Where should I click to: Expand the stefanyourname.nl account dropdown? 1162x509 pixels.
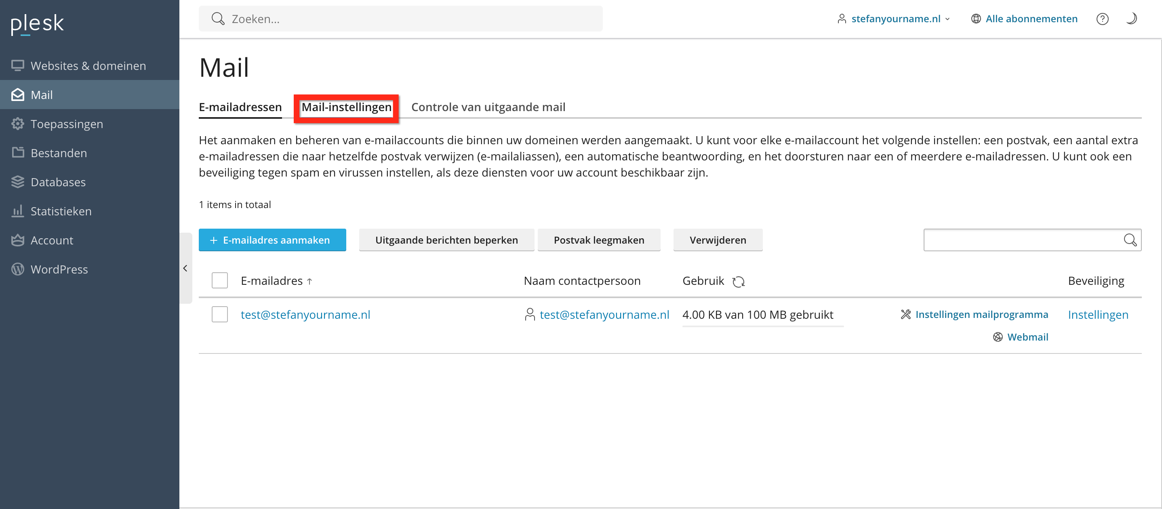coord(895,19)
